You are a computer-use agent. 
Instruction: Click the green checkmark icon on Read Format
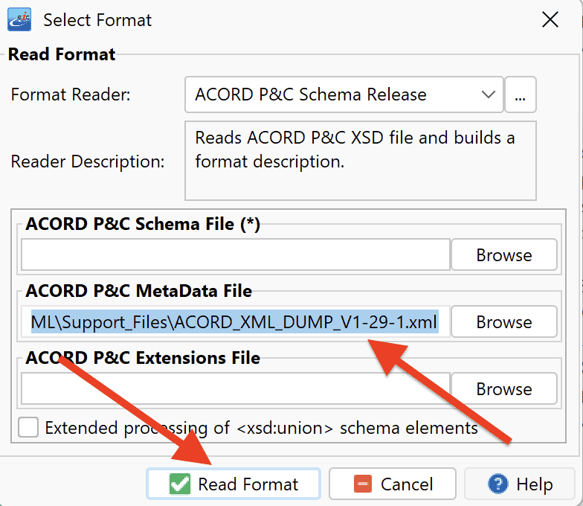coord(180,484)
